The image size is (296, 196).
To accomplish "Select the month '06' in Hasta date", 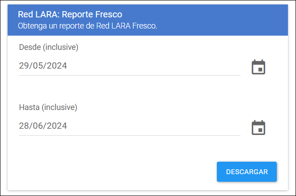I will coord(38,126).
